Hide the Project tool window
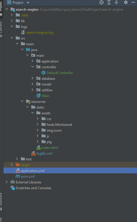Viewport: 137px width, 222px height. tap(133, 2)
